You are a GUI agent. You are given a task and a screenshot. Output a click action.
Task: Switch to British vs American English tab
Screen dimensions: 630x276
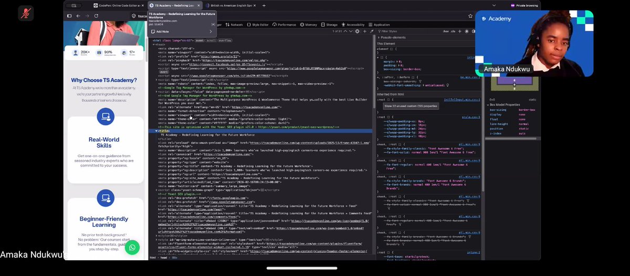click(x=231, y=6)
